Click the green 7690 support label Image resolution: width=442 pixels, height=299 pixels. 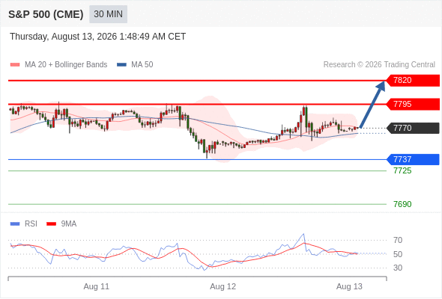[x=402, y=204]
